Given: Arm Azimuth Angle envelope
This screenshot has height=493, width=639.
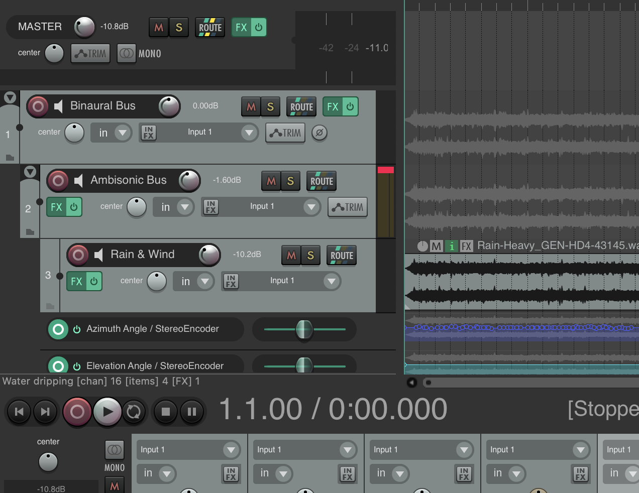Looking at the screenshot, I should (x=58, y=329).
